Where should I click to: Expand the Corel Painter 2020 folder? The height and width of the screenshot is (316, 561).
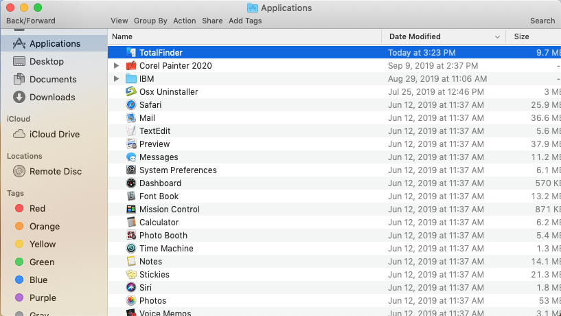[x=116, y=66]
